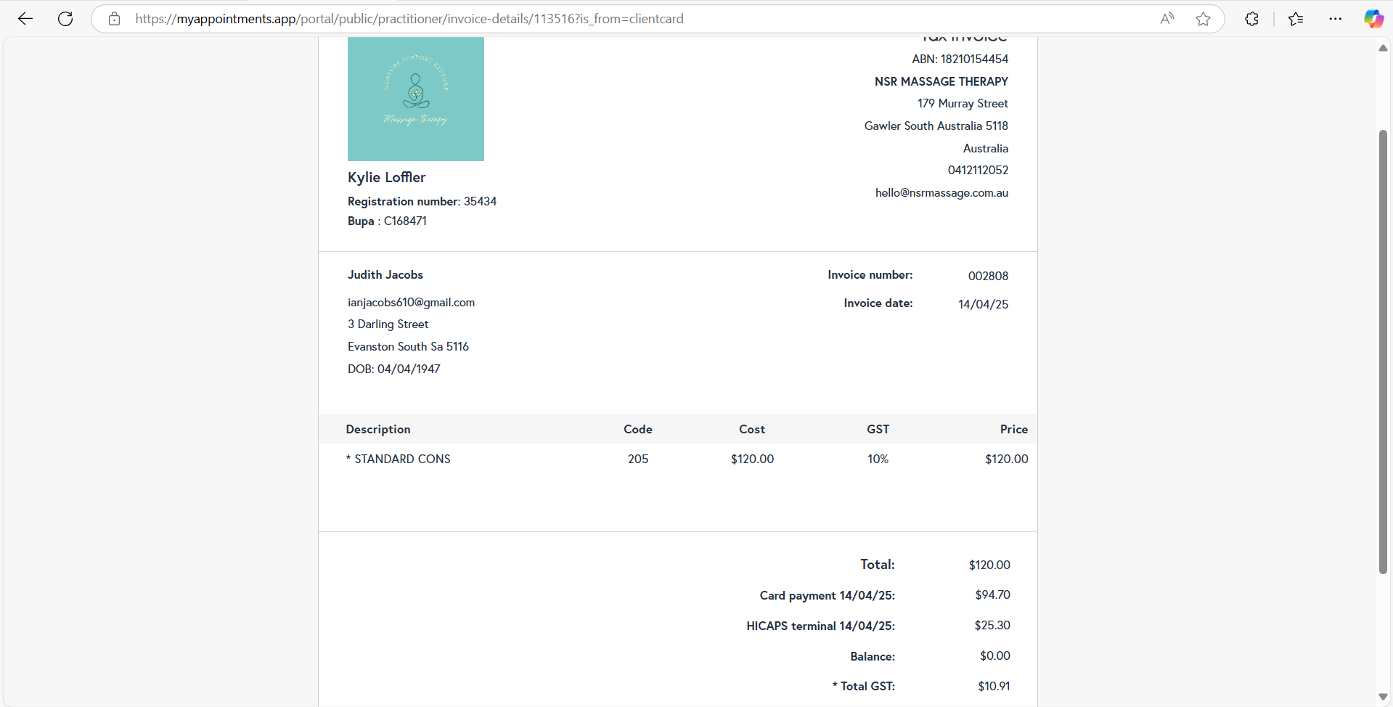The width and height of the screenshot is (1393, 707).
Task: Click the browser Back arrow
Action: 25,19
